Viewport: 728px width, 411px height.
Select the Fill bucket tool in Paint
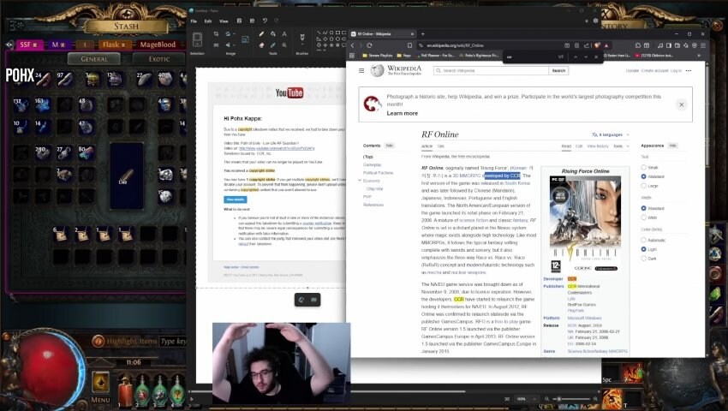[x=272, y=34]
